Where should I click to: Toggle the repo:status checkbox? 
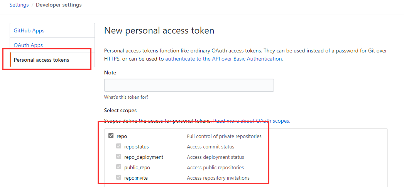pos(119,147)
